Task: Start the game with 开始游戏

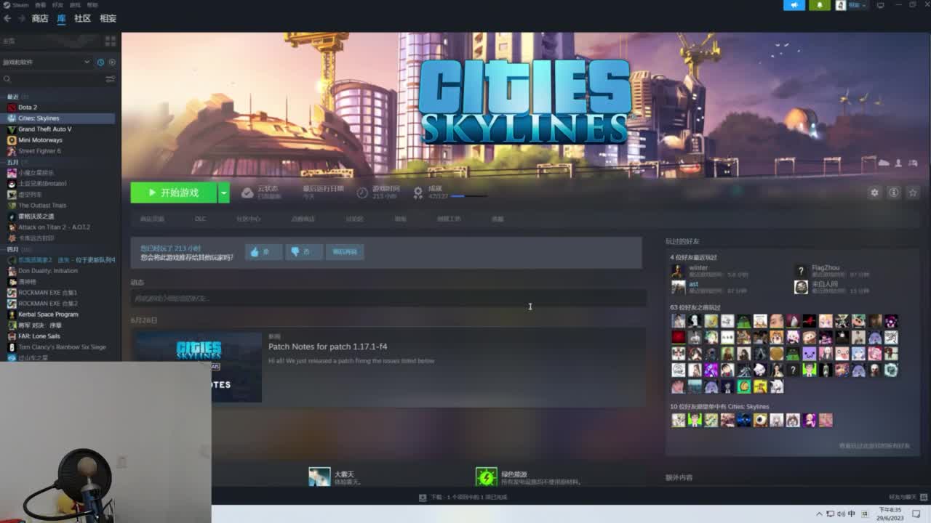Action: point(174,192)
